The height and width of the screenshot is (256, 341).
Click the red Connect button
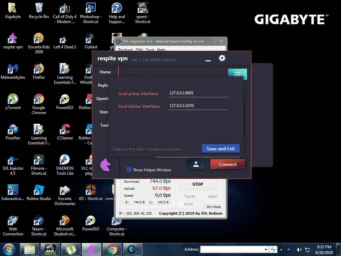(x=228, y=164)
